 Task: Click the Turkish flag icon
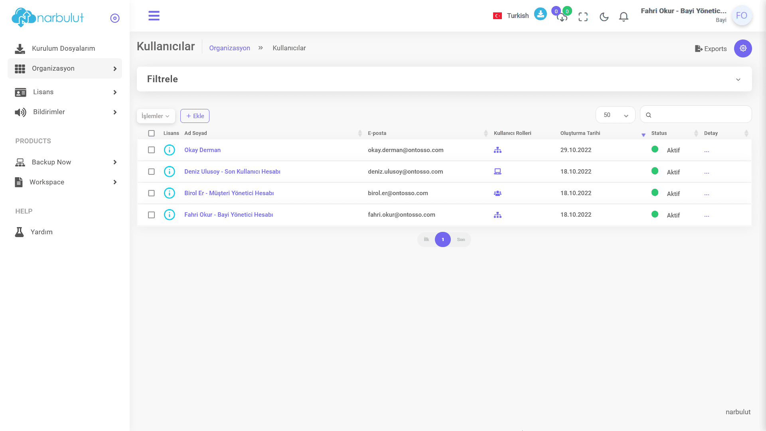[x=498, y=16]
